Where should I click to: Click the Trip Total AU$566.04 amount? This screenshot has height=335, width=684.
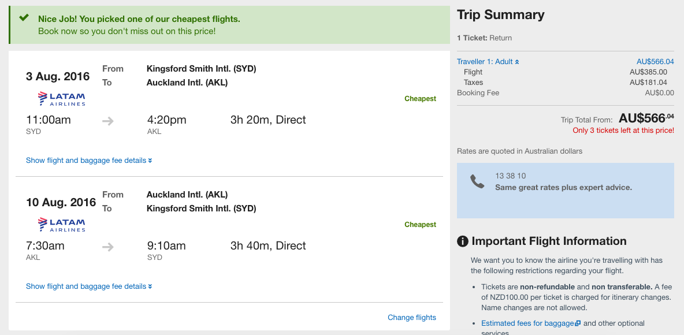pyautogui.click(x=646, y=118)
